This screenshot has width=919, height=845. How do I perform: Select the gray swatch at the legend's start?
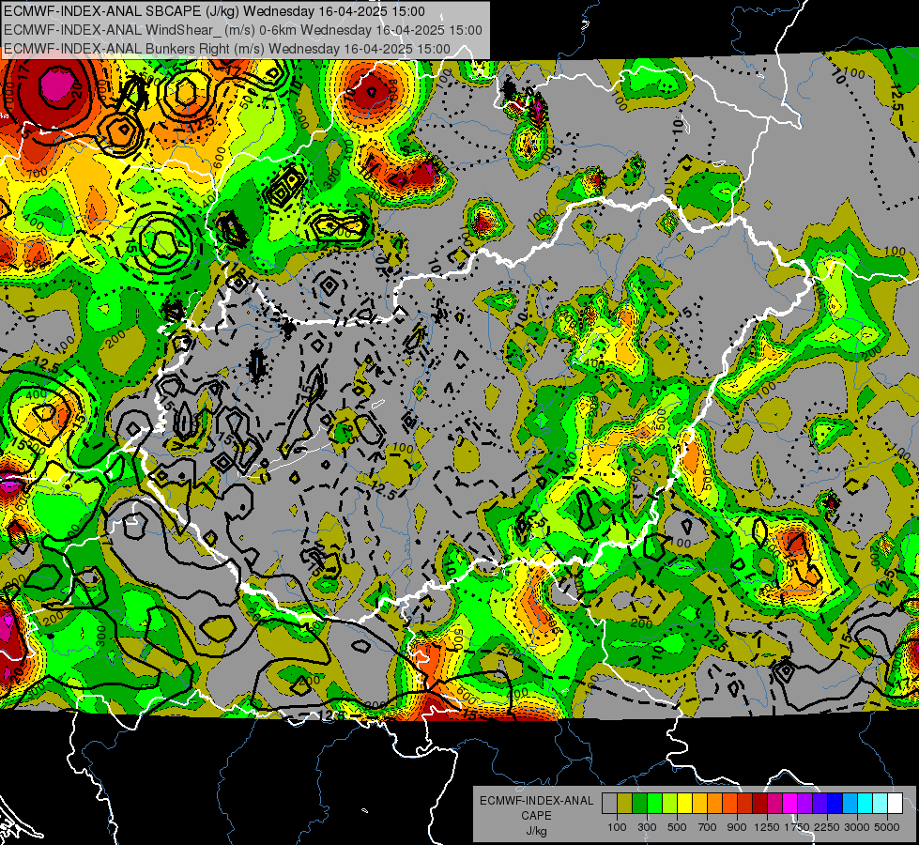point(609,804)
